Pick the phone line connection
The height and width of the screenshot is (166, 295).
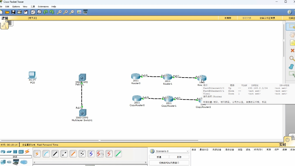coord(82,154)
